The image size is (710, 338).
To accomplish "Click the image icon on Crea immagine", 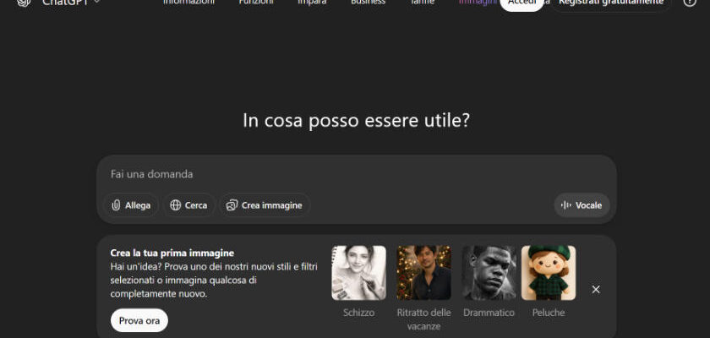I will [232, 205].
